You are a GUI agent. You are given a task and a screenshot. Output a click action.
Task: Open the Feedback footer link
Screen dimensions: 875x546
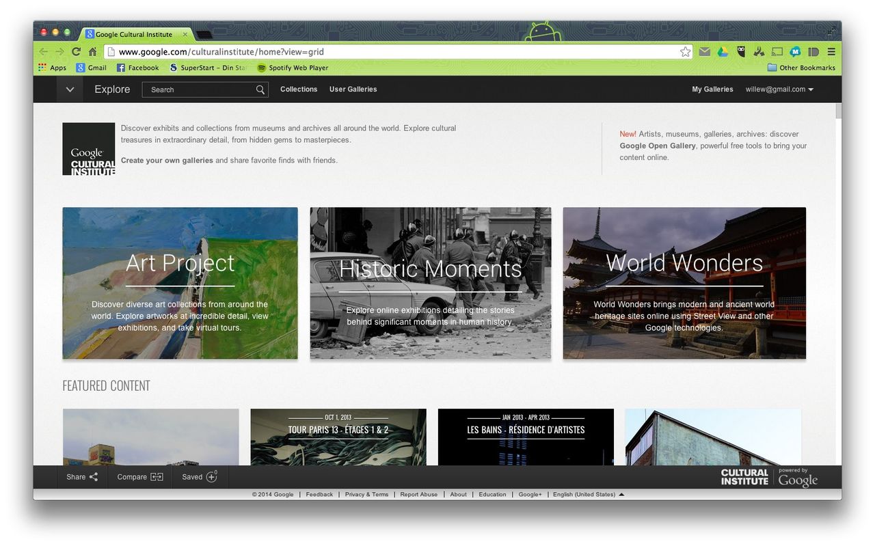click(319, 494)
